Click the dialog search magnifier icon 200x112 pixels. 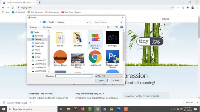121,22
